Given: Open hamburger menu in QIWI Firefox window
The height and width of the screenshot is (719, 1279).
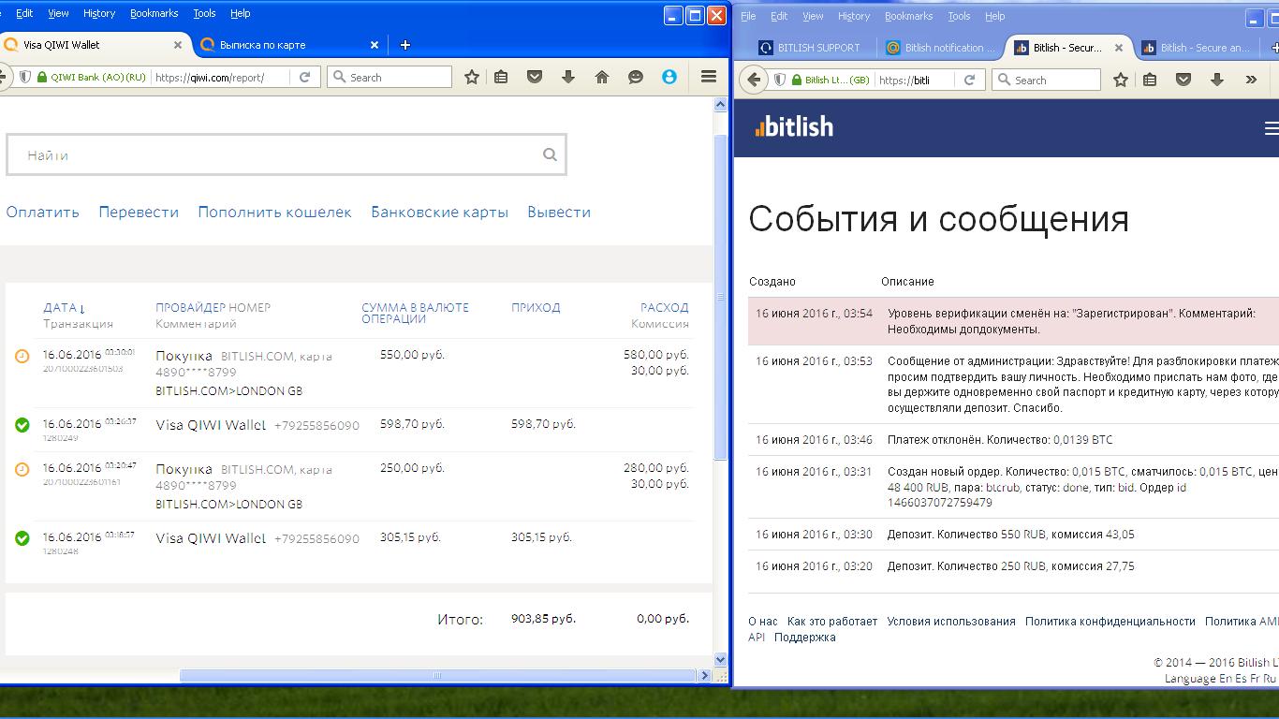Looking at the screenshot, I should pyautogui.click(x=709, y=77).
